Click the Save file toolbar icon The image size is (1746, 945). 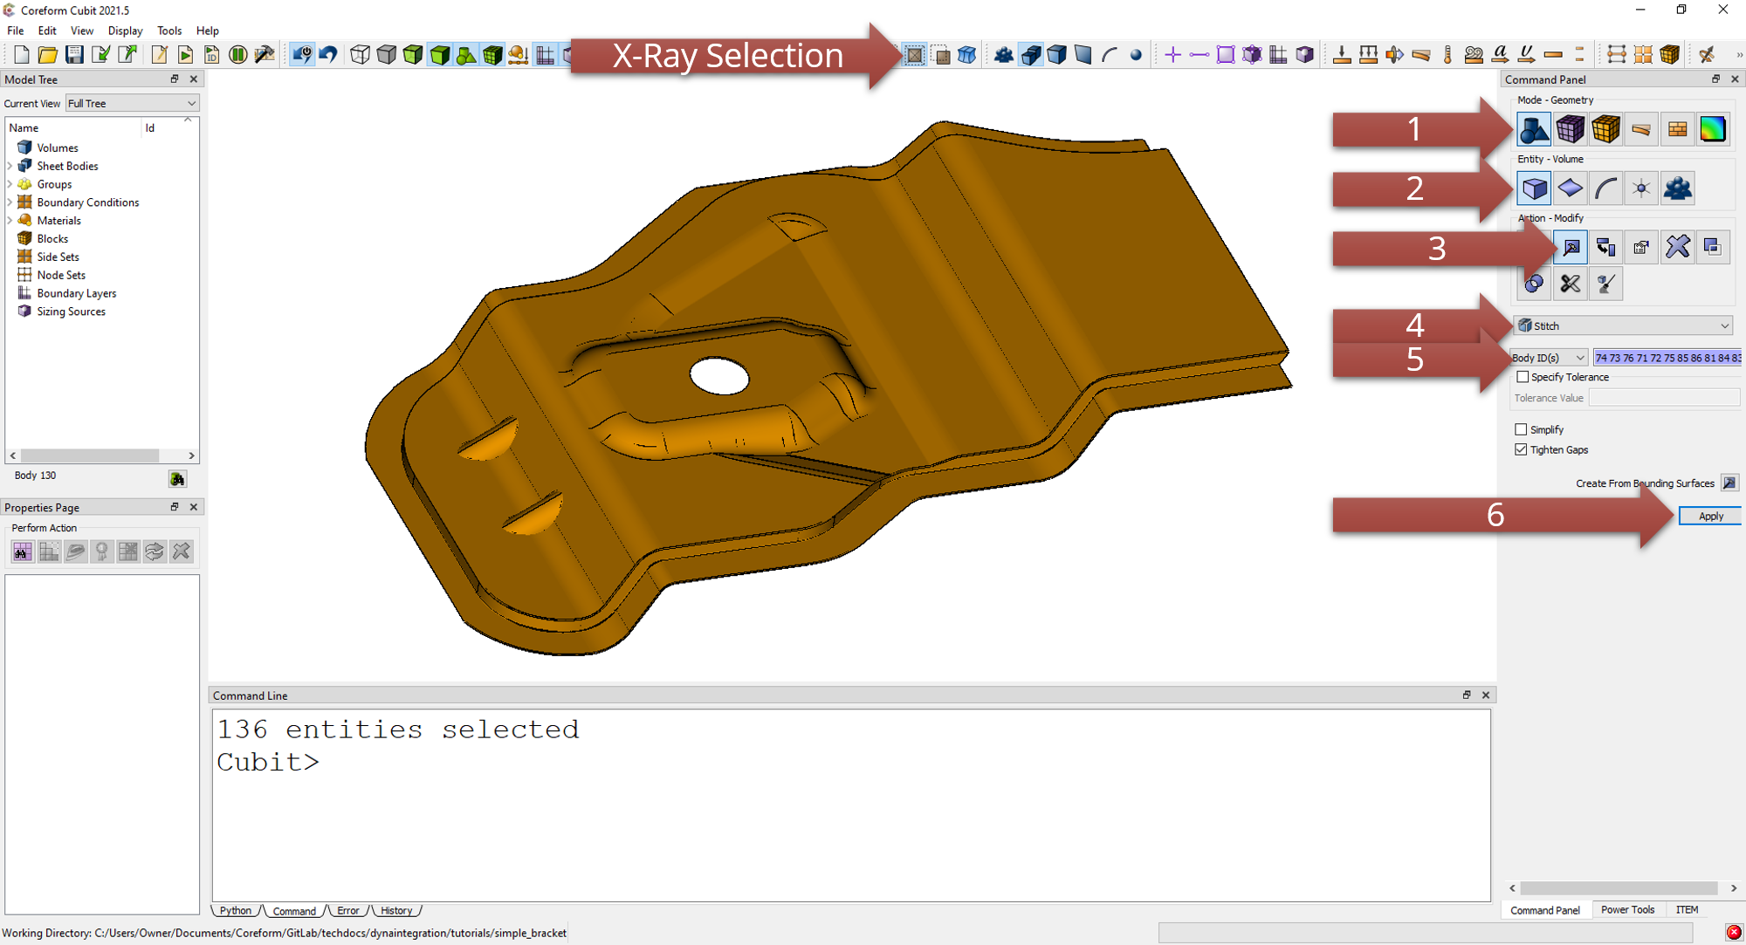(x=74, y=55)
